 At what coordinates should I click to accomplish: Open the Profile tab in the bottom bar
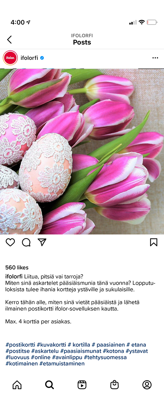click(x=147, y=385)
